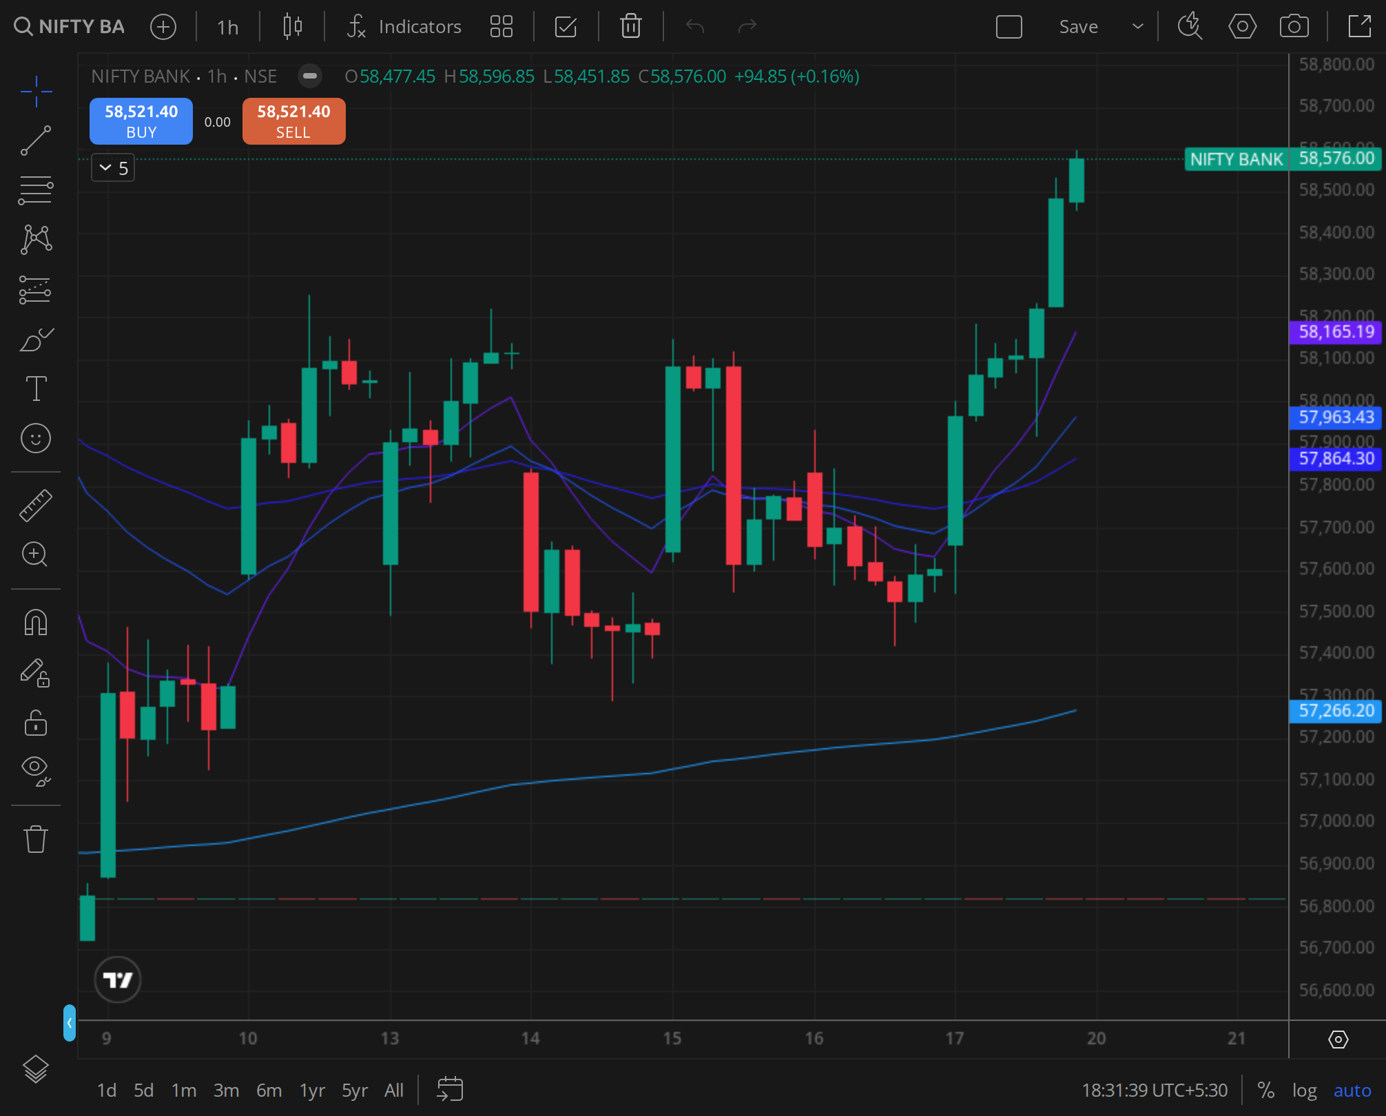The width and height of the screenshot is (1386, 1116).
Task: Toggle fullscreen mode icon
Action: point(1359,27)
